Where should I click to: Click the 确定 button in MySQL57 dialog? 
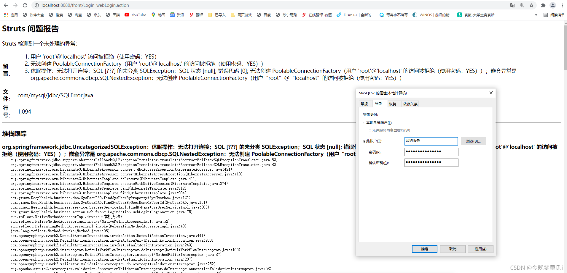(425, 249)
